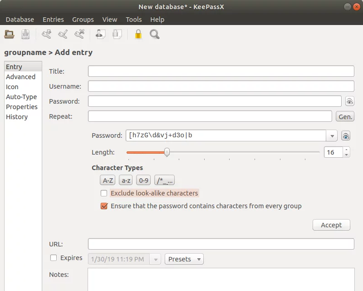
Task: Add new entry toolbar icon
Action: point(47,35)
